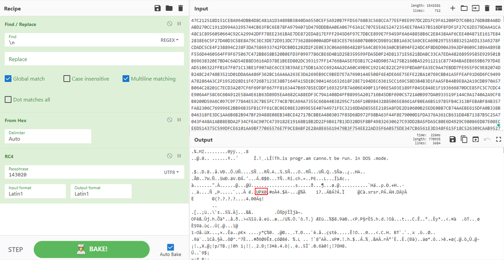Focus the Replace text field
Screen dimensions: 504x260
(x=94, y=59)
